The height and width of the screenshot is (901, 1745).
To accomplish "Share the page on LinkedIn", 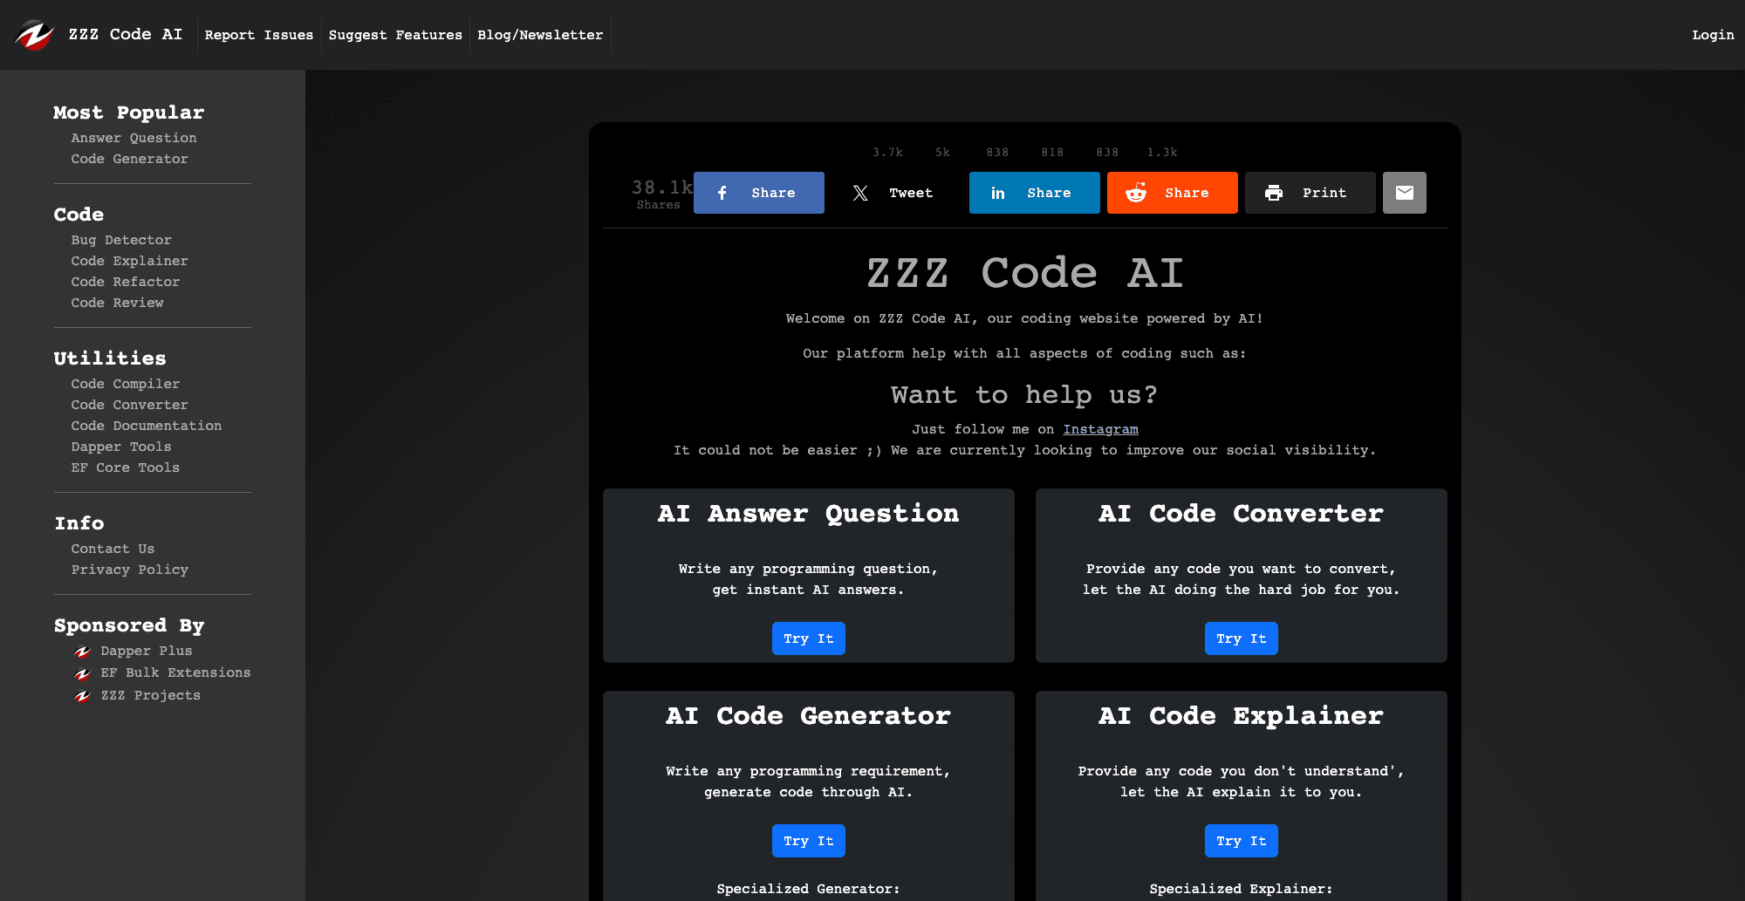I will pos(1035,193).
